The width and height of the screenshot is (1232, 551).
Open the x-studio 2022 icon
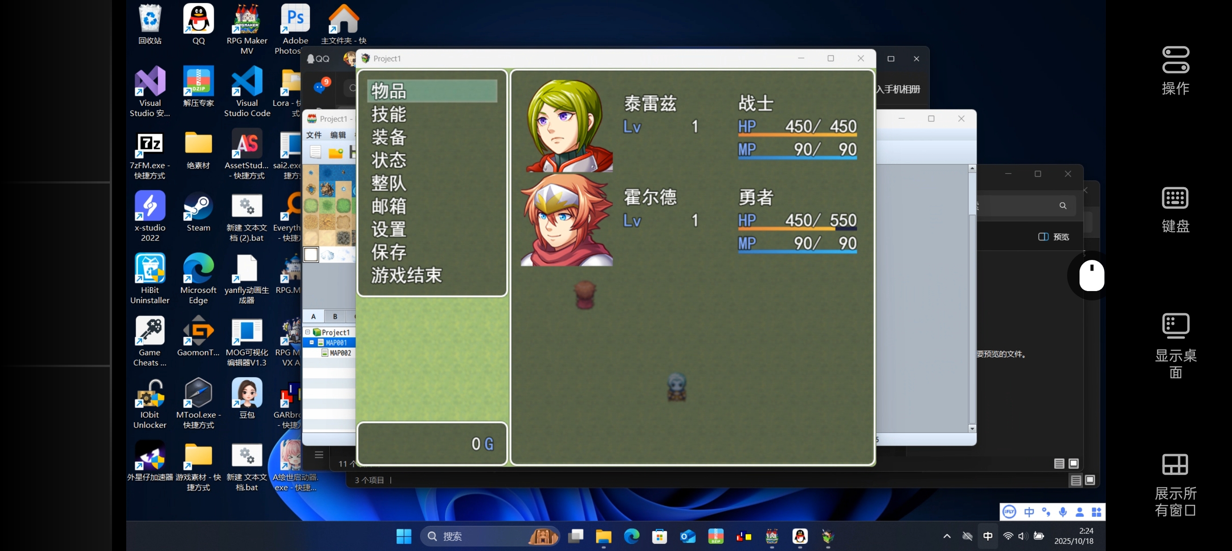150,216
